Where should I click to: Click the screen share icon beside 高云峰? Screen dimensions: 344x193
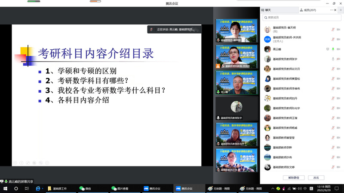(x=328, y=49)
